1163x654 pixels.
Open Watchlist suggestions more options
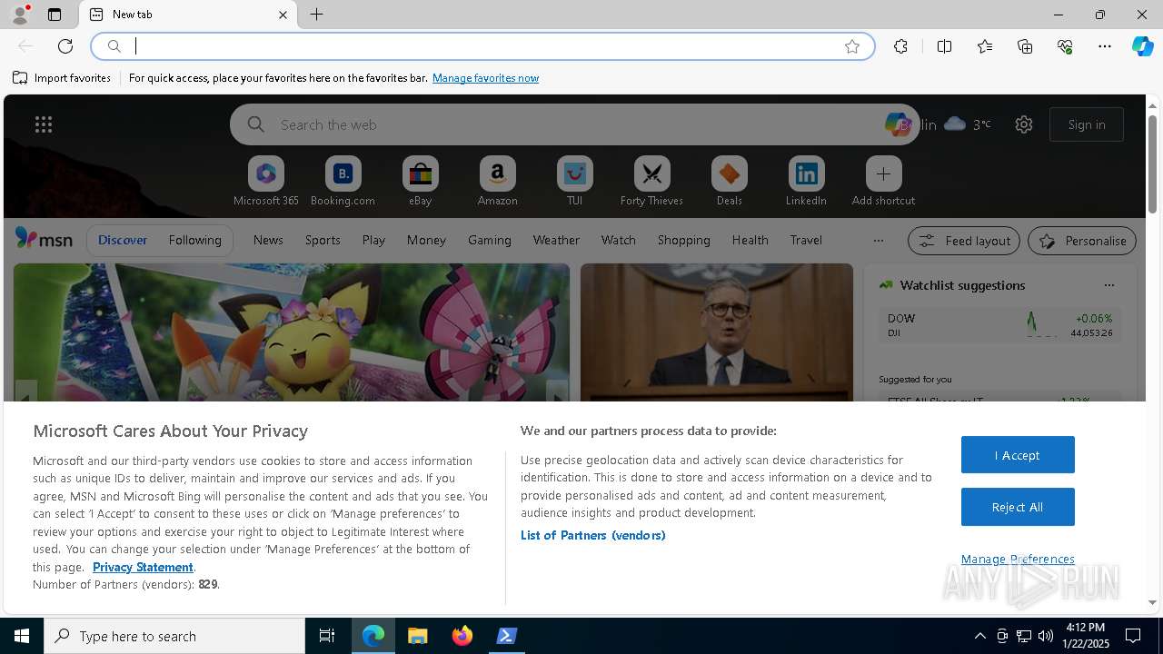coord(1108,285)
